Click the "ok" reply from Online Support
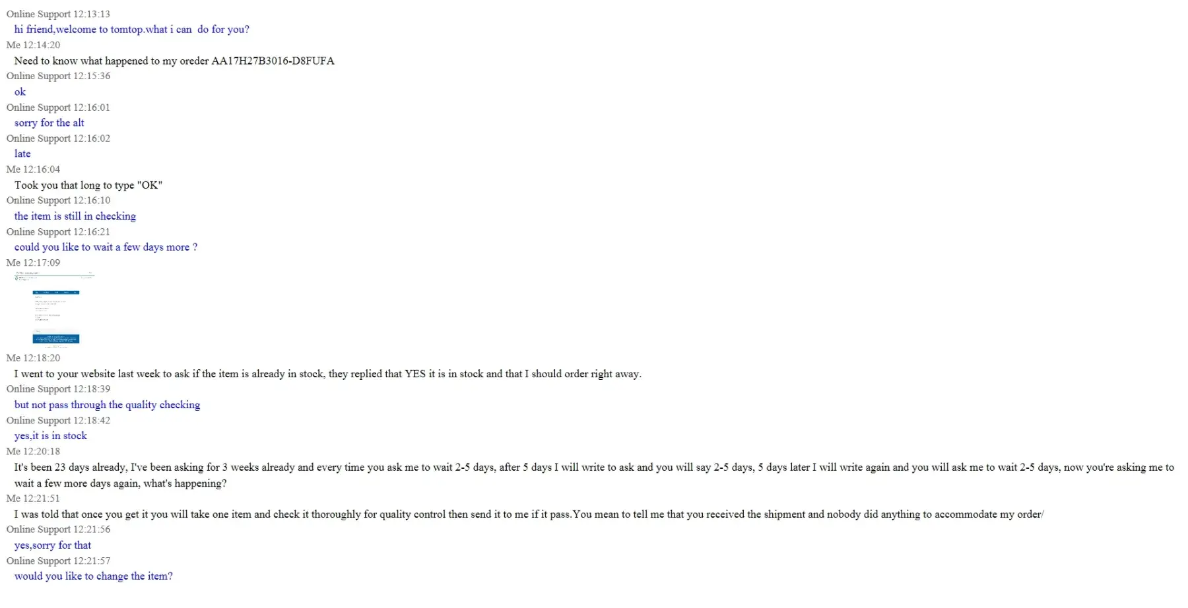 coord(20,92)
